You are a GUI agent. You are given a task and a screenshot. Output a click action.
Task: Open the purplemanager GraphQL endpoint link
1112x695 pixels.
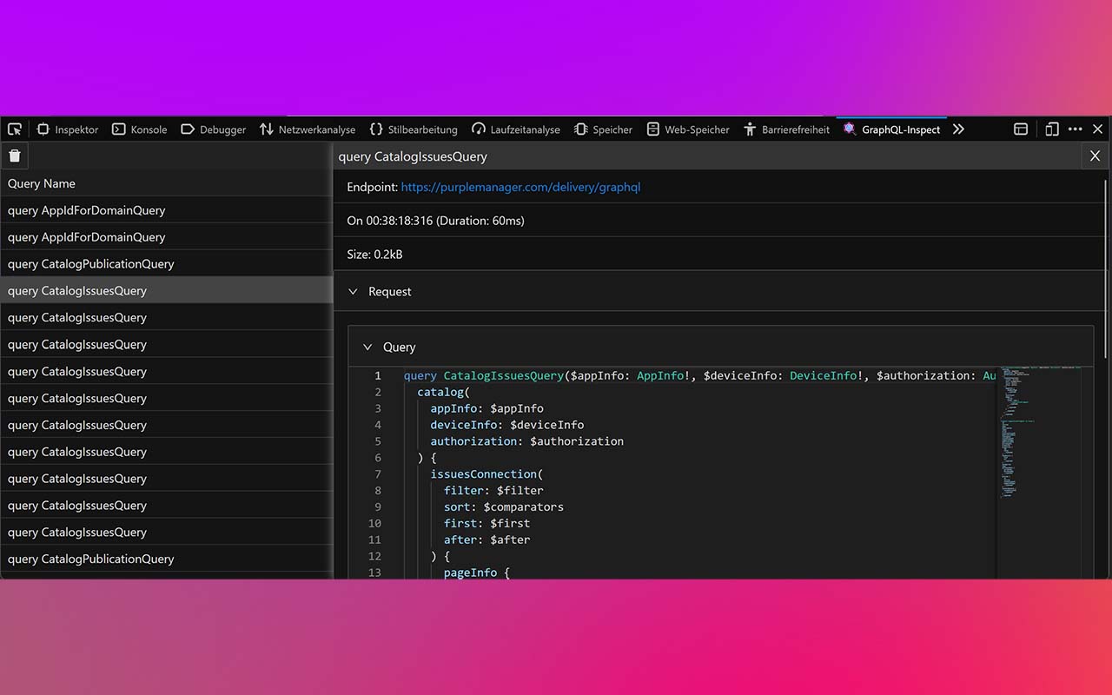click(521, 187)
